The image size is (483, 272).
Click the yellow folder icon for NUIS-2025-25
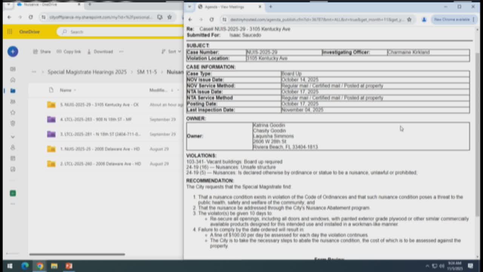click(51, 149)
